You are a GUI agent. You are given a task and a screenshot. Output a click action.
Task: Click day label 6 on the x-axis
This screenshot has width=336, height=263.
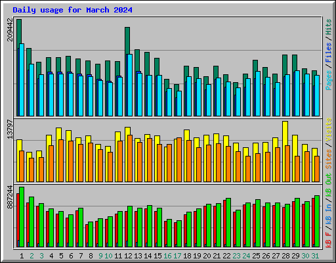[71, 256]
